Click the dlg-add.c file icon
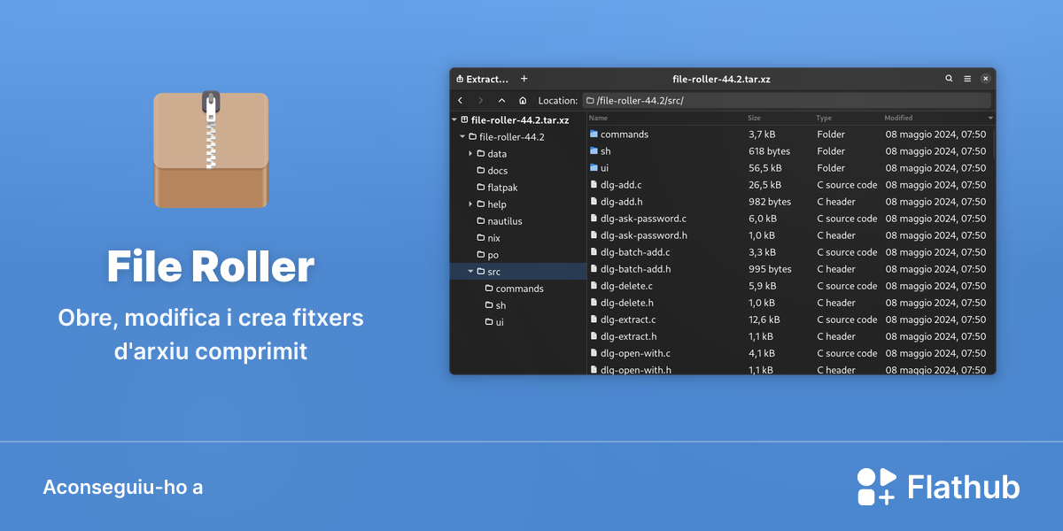This screenshot has width=1063, height=531. pyautogui.click(x=594, y=185)
